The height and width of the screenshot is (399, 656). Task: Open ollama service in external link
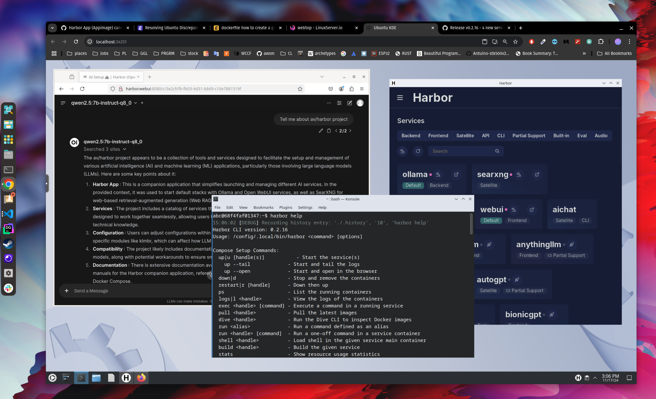pos(456,174)
